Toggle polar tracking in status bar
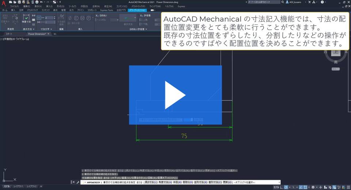The width and height of the screenshot is (351, 190). point(286,187)
